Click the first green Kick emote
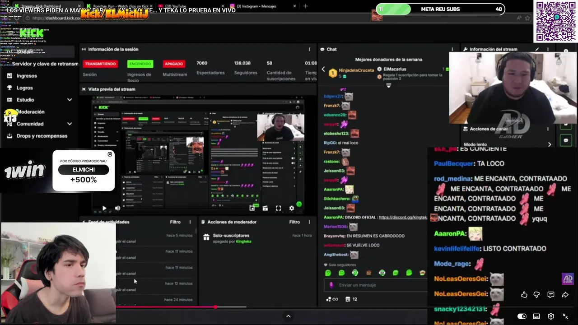 tap(328, 273)
